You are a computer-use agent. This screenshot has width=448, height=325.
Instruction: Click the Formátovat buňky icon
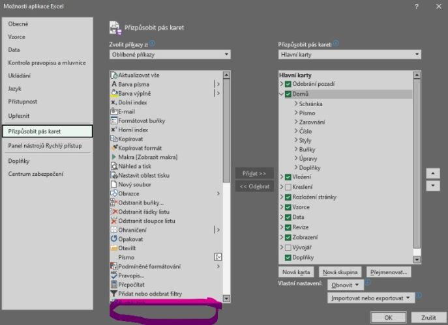point(114,120)
